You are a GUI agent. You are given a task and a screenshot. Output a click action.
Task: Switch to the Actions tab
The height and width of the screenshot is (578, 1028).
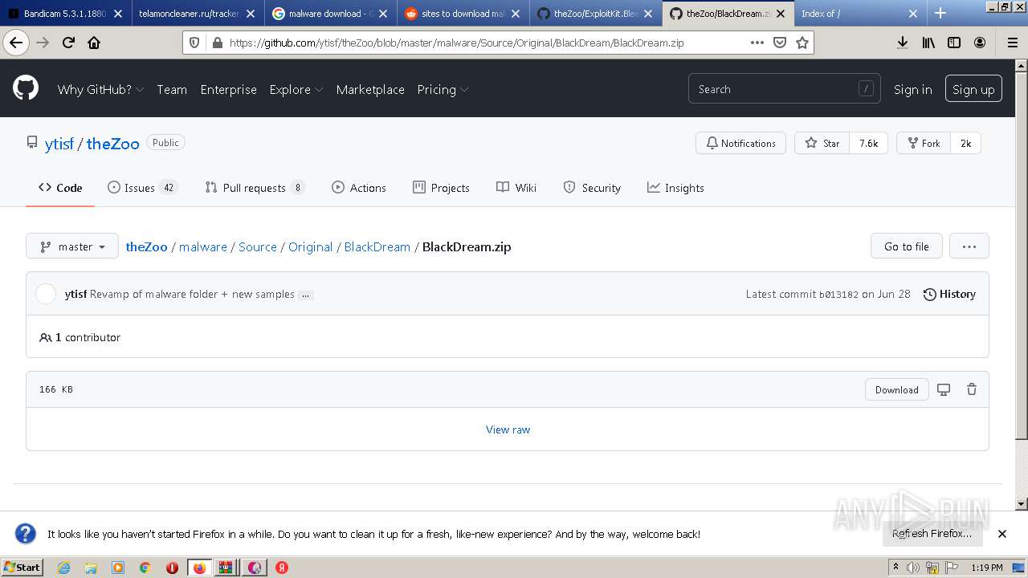359,188
